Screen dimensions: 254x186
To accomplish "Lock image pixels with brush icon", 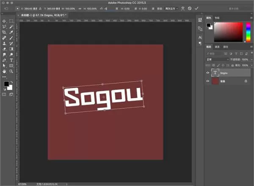I will click(218, 65).
